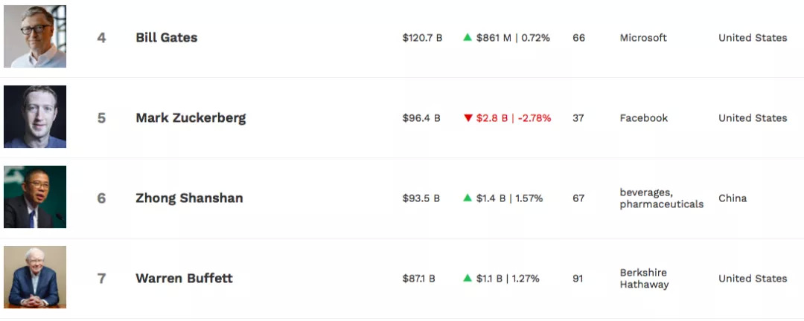804x321 pixels.
Task: Click green up arrow beside $861 M
Action: (x=468, y=37)
